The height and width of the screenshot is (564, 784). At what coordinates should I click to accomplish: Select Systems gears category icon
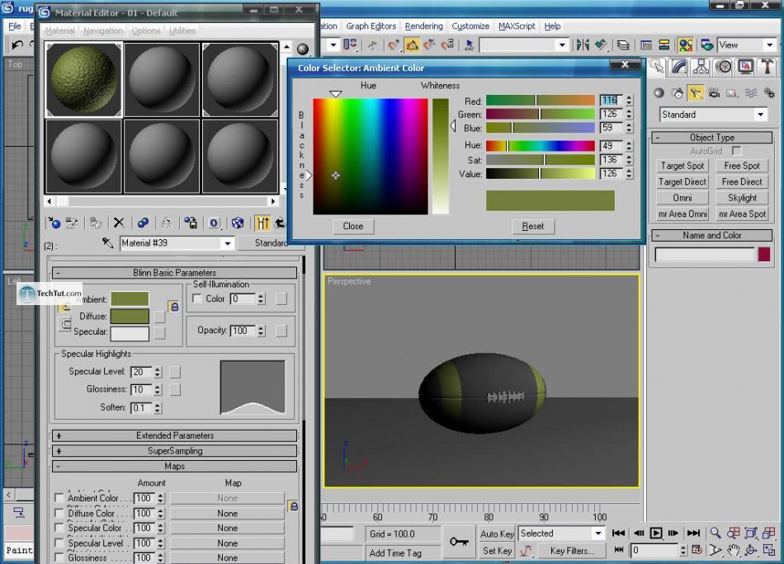pyautogui.click(x=769, y=93)
